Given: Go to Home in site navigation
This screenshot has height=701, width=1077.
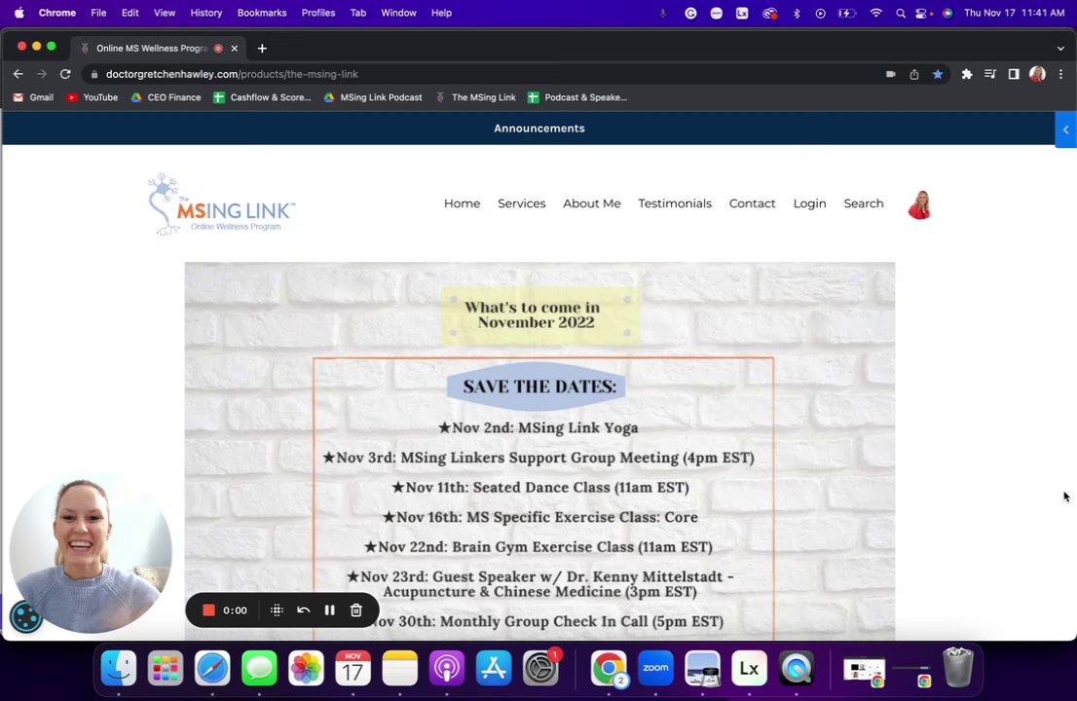Looking at the screenshot, I should point(462,203).
